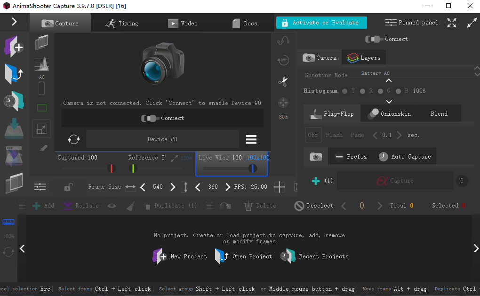Click the collapse arrows icon near Pinned panel
The image size is (480, 296).
point(452,23)
